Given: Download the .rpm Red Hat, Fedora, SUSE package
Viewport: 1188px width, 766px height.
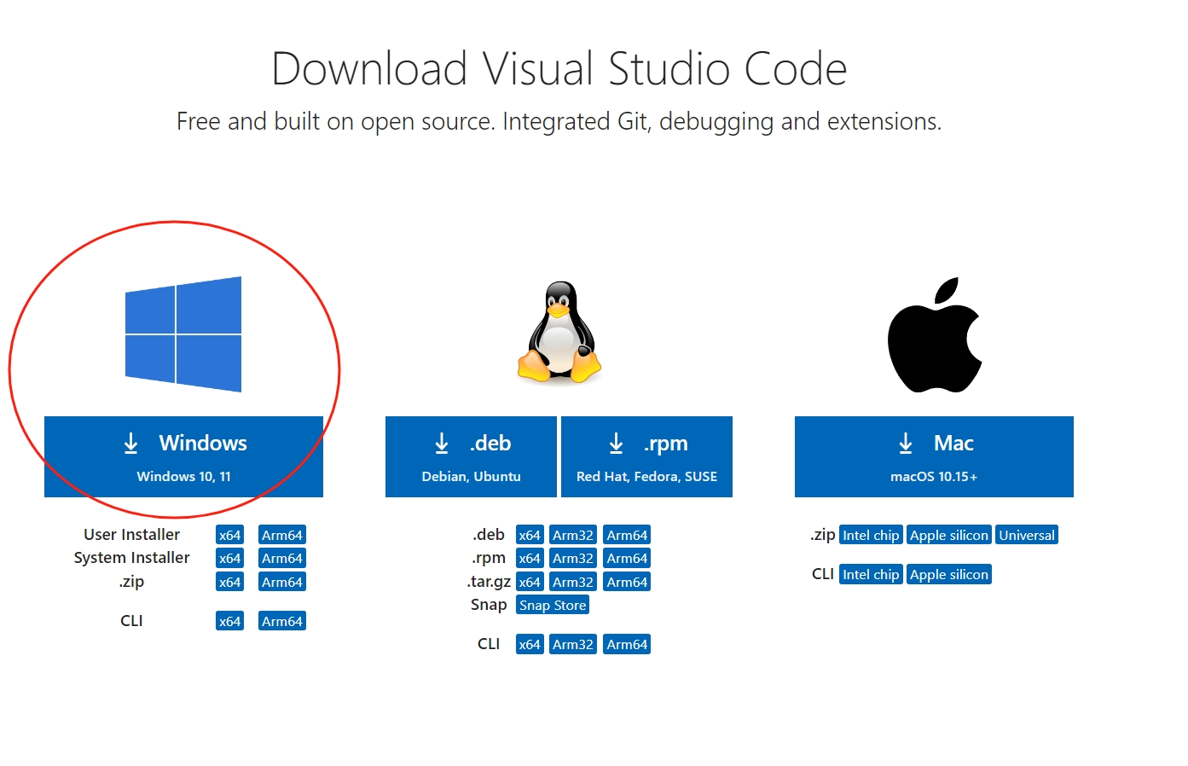Looking at the screenshot, I should click(x=646, y=456).
